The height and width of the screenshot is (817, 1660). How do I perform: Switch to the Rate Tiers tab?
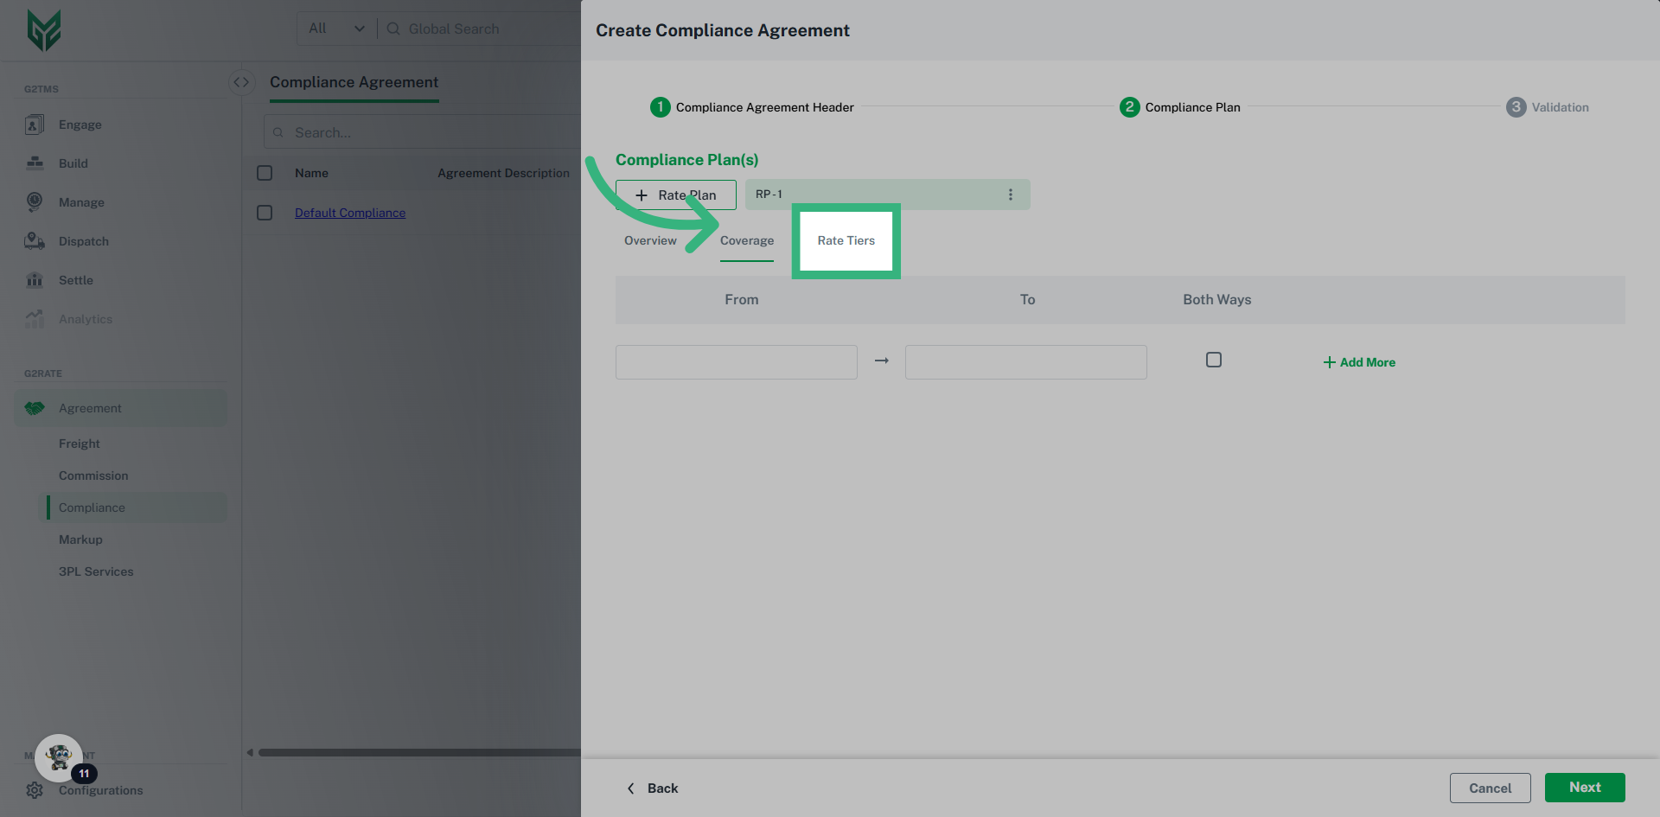coord(846,240)
